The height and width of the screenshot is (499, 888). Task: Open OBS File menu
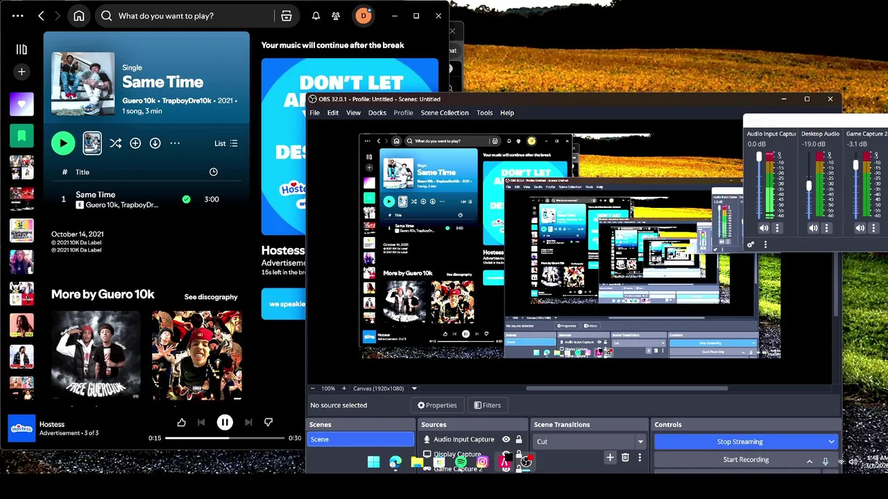314,113
